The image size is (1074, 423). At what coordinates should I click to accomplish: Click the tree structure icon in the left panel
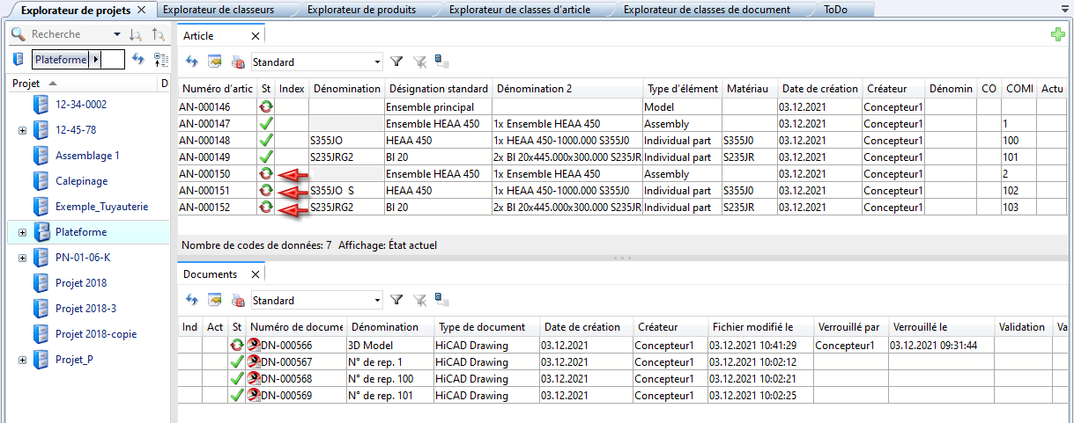point(160,59)
